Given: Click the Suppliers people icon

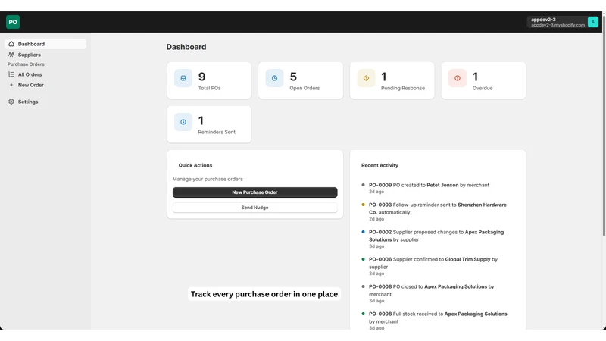Looking at the screenshot, I should (11, 55).
